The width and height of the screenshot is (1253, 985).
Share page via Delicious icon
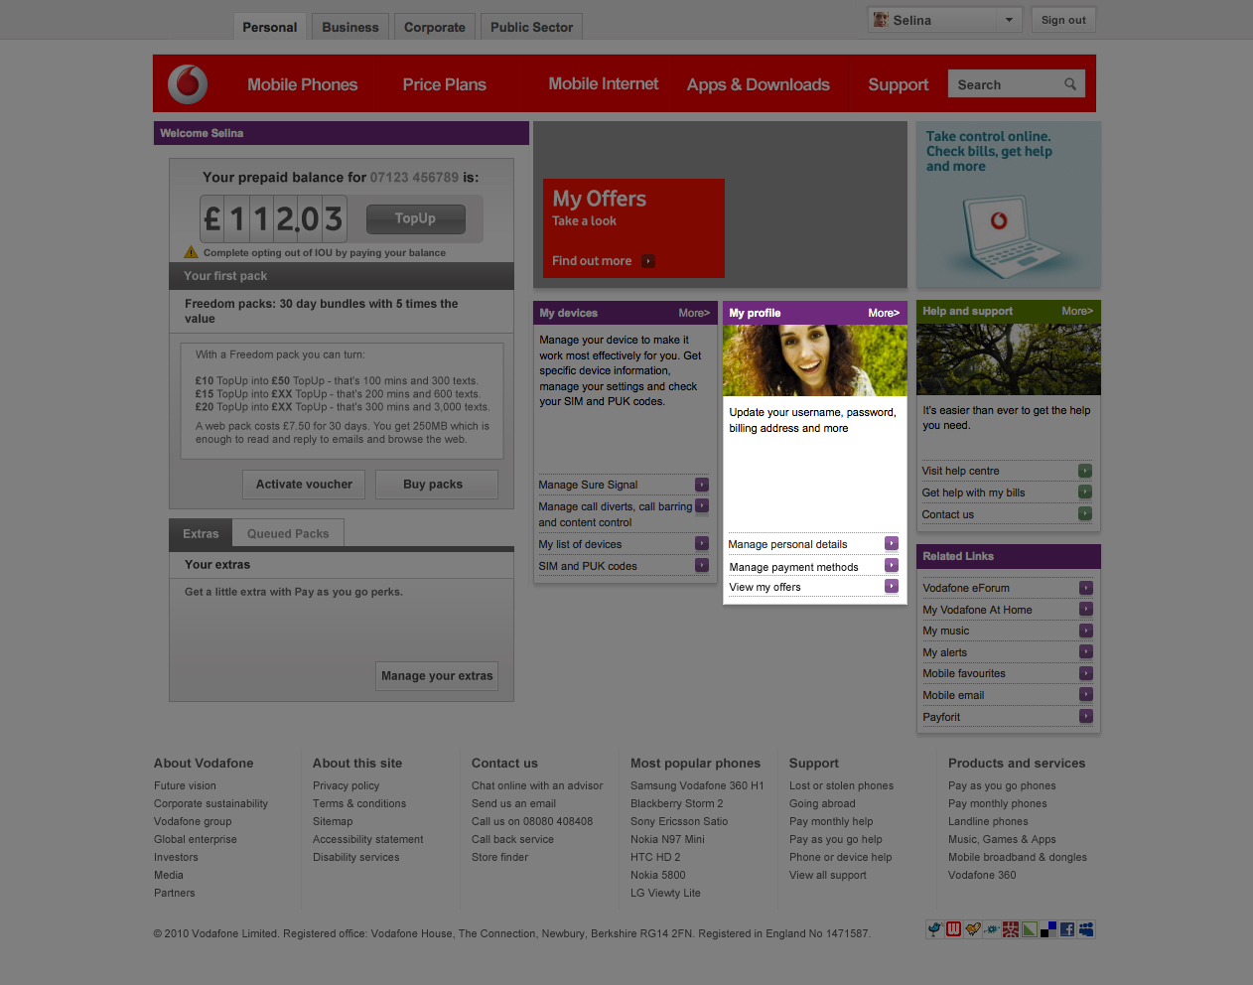coord(1048,929)
